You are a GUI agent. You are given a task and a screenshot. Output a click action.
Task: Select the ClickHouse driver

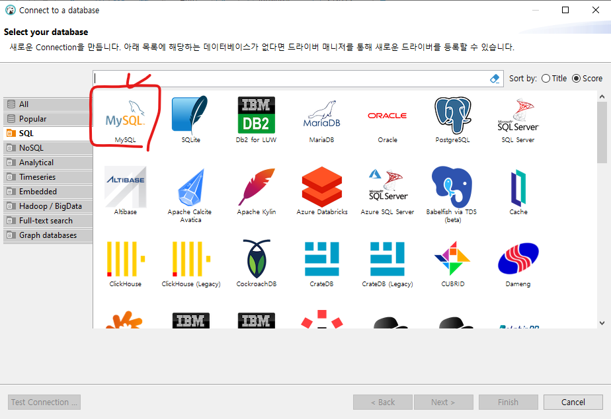pos(125,259)
